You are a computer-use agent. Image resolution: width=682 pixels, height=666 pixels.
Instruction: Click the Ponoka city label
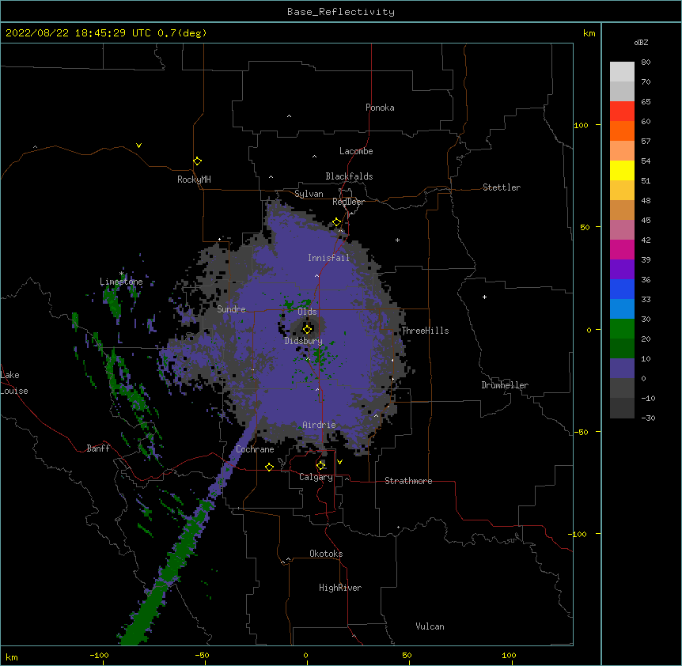pyautogui.click(x=380, y=108)
